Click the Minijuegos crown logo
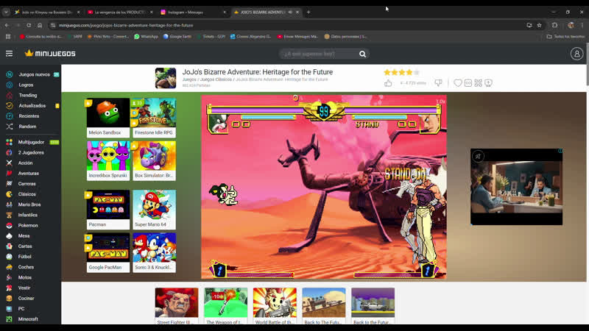The image size is (589, 331). click(50, 54)
